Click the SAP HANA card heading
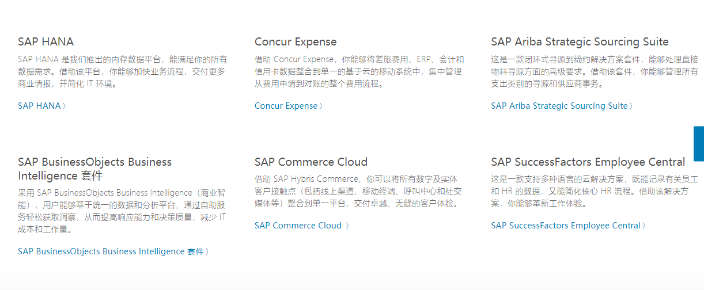 pos(46,42)
